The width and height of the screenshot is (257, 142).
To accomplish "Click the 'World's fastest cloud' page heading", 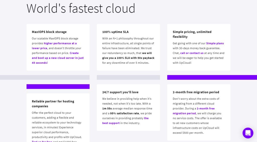I will click(x=81, y=8).
